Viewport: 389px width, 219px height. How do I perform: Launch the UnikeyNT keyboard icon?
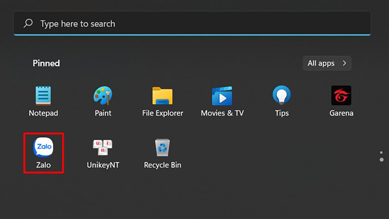103,147
